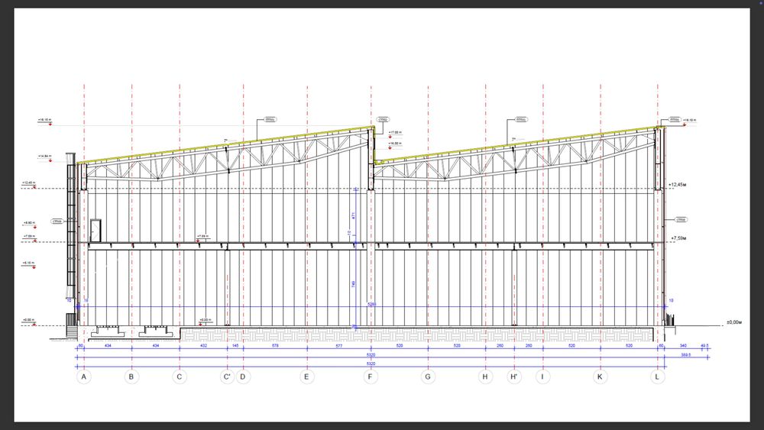
Task: Click the wall callout tag on left facade
Action: 57,221
